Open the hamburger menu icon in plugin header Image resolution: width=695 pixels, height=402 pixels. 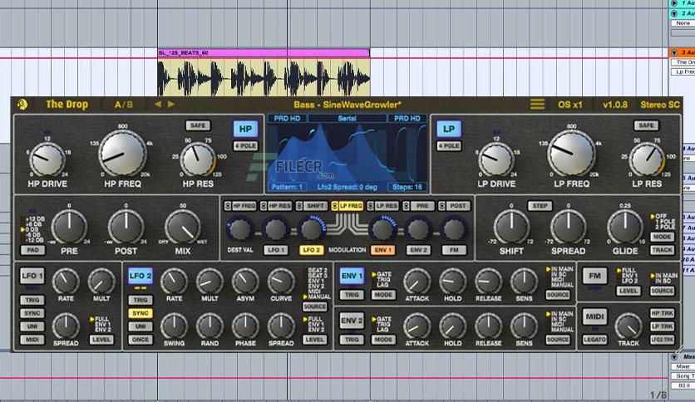pyautogui.click(x=537, y=105)
